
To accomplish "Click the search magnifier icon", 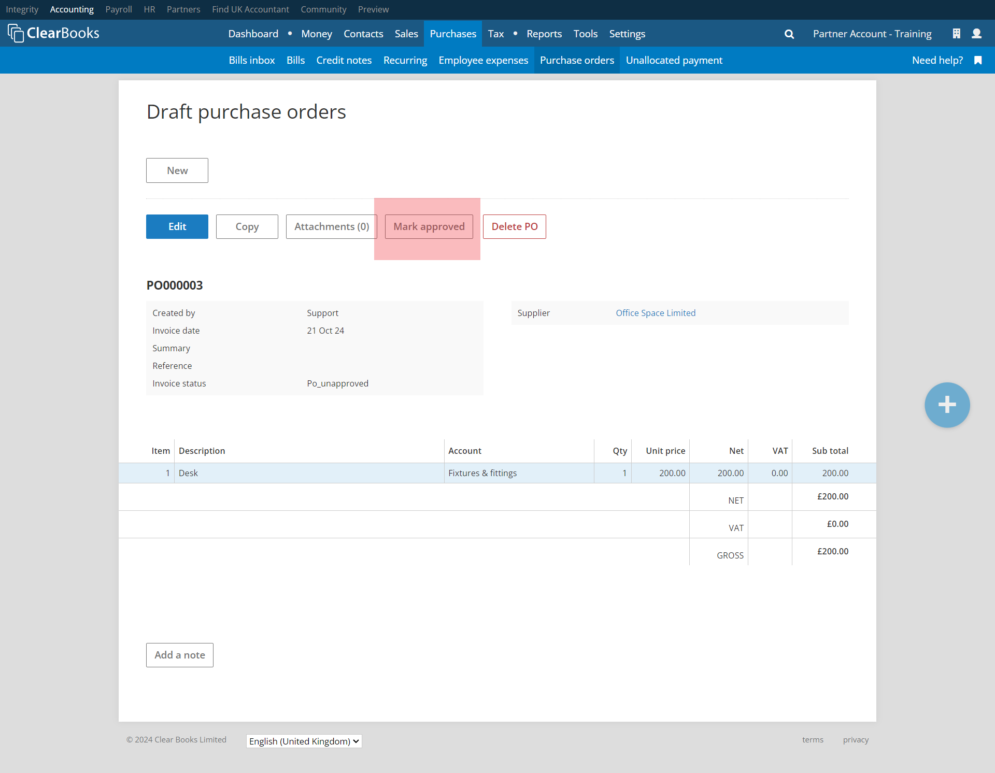I will pyautogui.click(x=789, y=34).
